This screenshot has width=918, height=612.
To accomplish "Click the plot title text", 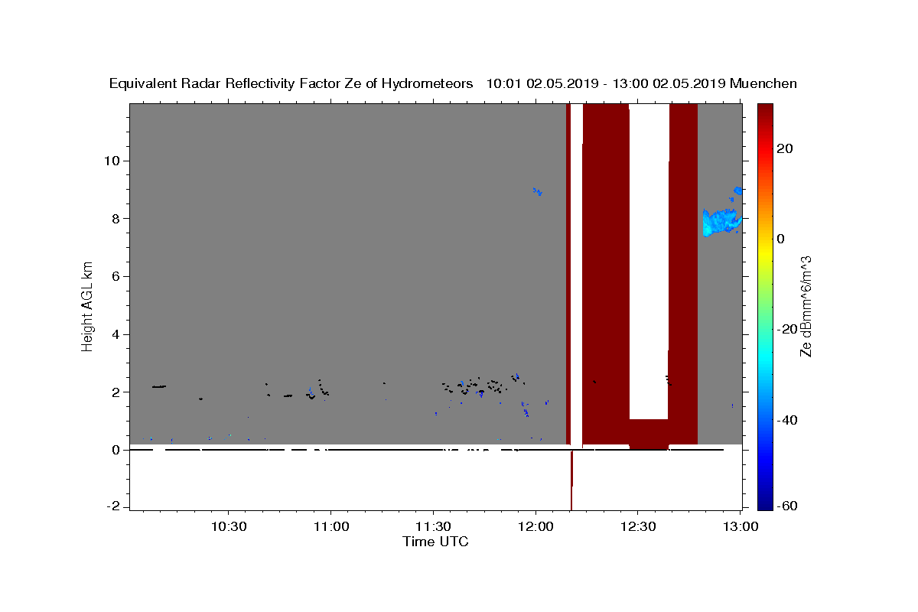I will [453, 83].
